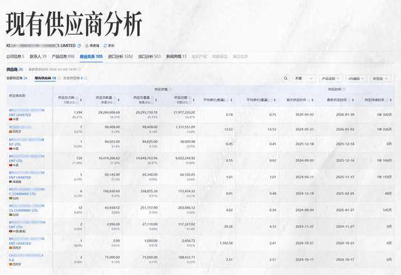
Task: Open supplier CS COMPANY LTD. with 12 supplies
Action: point(27,208)
